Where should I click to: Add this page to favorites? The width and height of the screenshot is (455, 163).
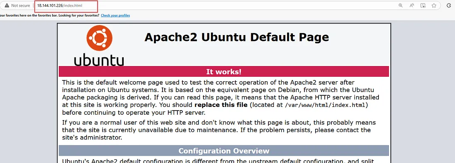pos(434,5)
